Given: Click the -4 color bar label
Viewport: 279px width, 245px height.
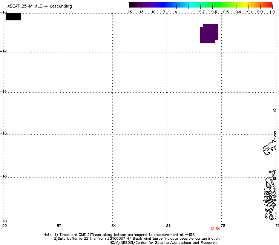Looking at the screenshot, I should (175, 12).
